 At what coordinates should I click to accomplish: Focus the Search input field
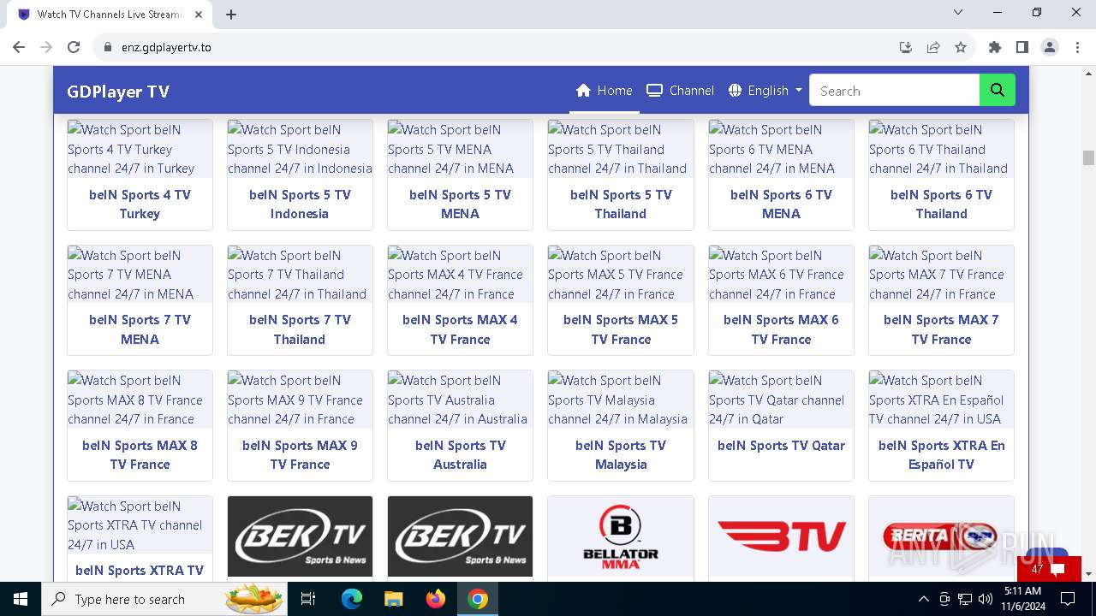894,91
